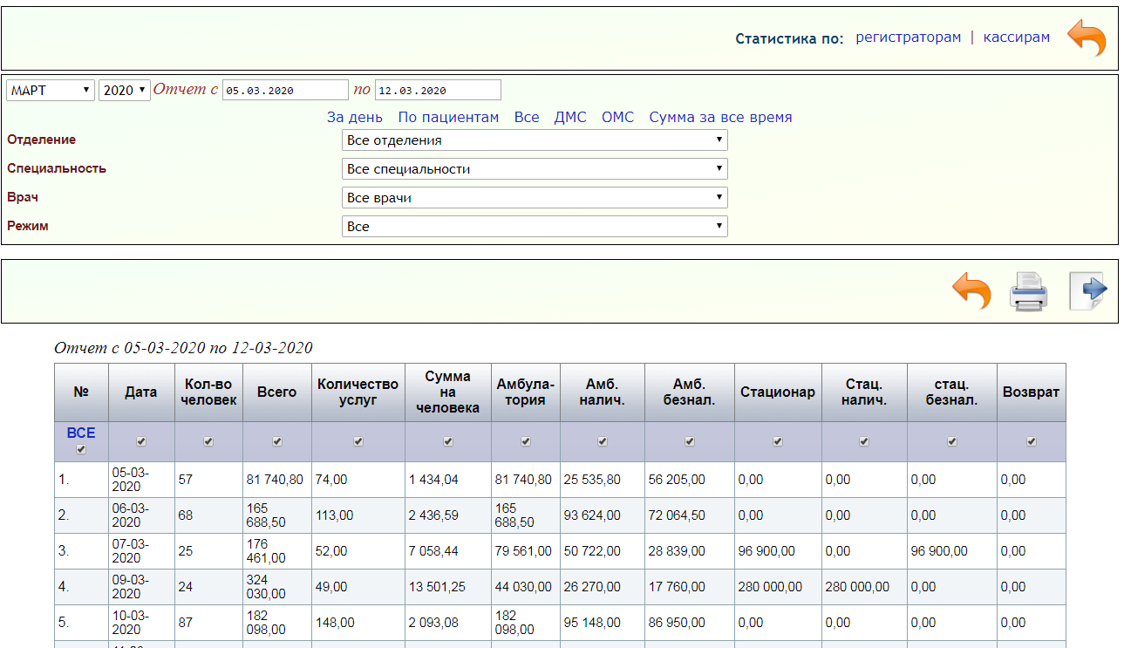1124x648 pixels.
Task: Export the report with the blue arrow document icon
Action: [1087, 291]
